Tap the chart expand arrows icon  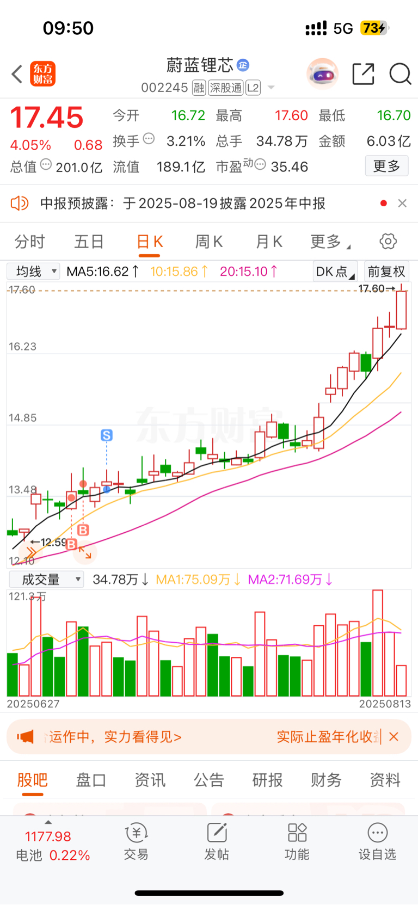coord(85,553)
